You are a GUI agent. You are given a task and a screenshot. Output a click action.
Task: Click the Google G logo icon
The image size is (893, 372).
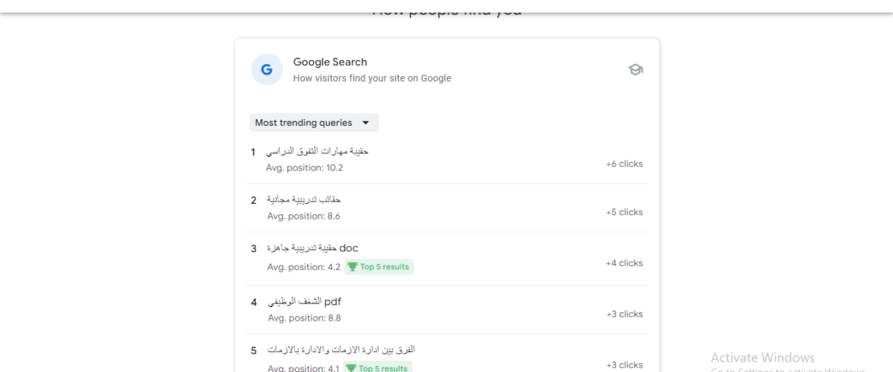tap(266, 70)
